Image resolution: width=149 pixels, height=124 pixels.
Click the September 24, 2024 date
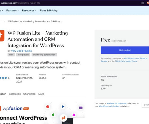[24, 80]
